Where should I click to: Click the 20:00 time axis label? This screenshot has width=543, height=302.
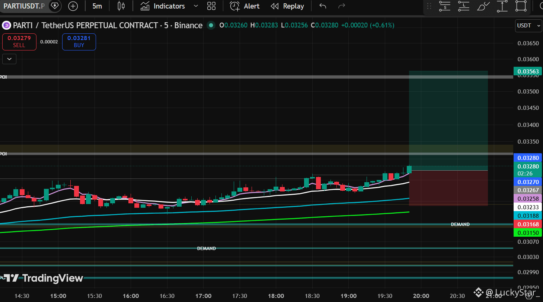click(421, 296)
